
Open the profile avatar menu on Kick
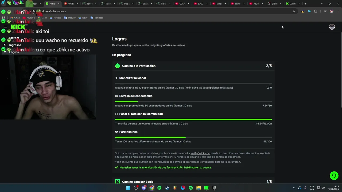[332, 27]
